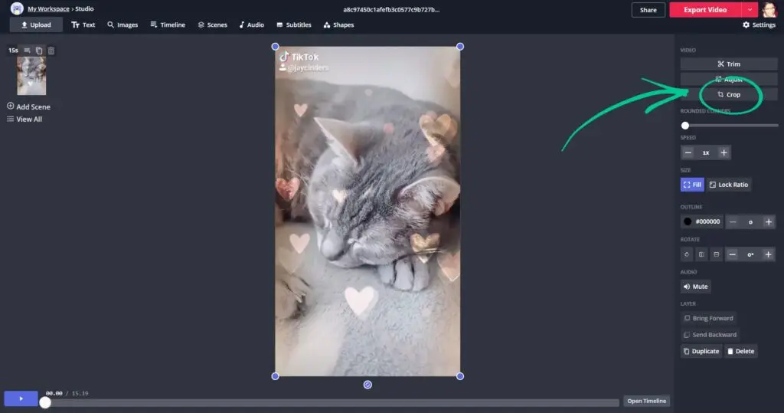Toggle the Lock Ratio option
The width and height of the screenshot is (784, 413).
coord(728,185)
